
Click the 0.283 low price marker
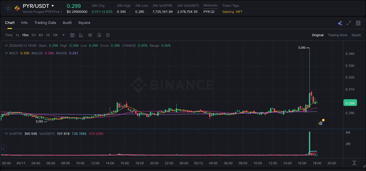(x=40, y=121)
